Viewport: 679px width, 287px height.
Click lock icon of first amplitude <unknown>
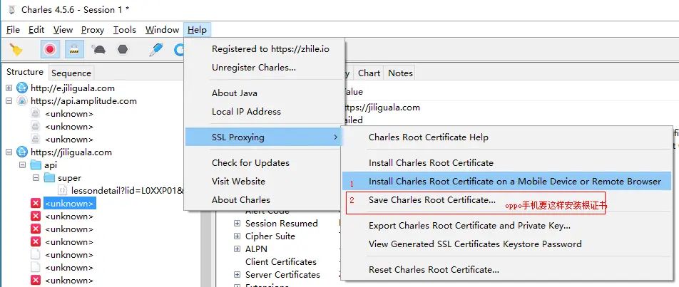[x=36, y=114]
